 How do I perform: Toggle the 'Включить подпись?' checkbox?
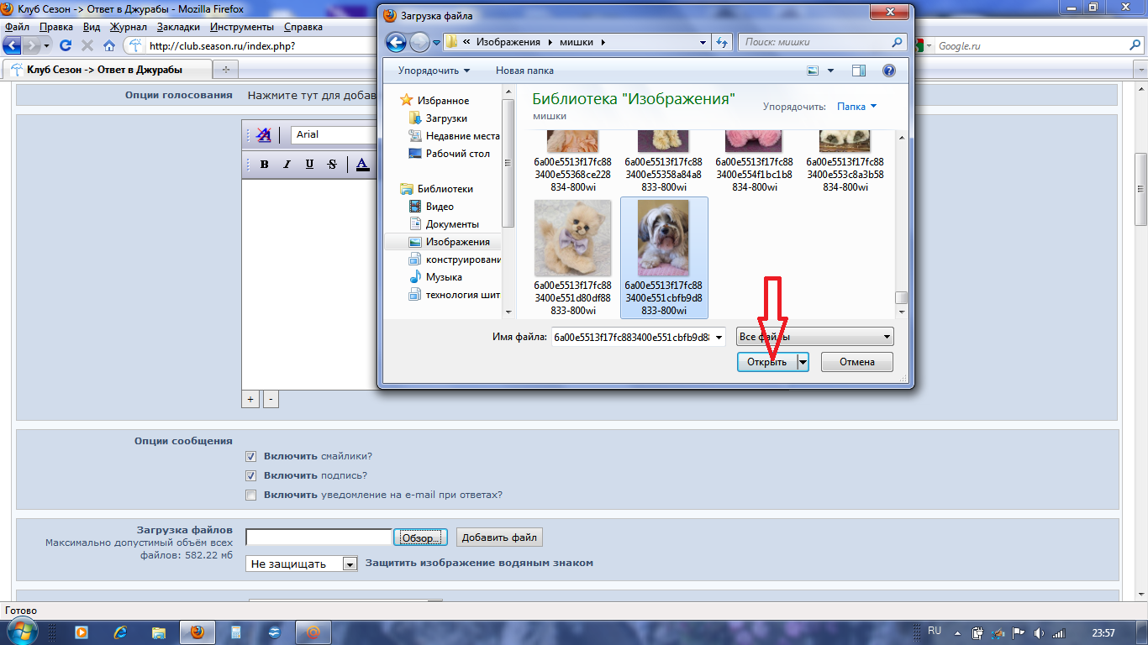(250, 475)
